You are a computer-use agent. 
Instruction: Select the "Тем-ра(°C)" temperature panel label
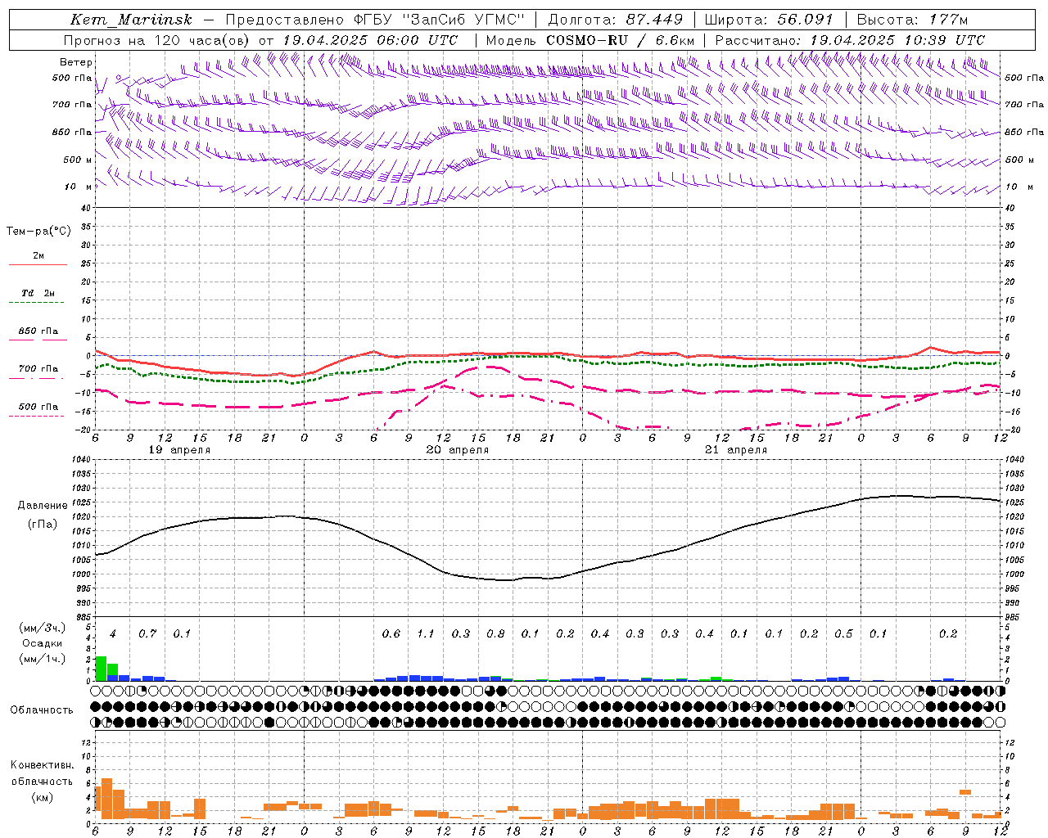pyautogui.click(x=38, y=232)
